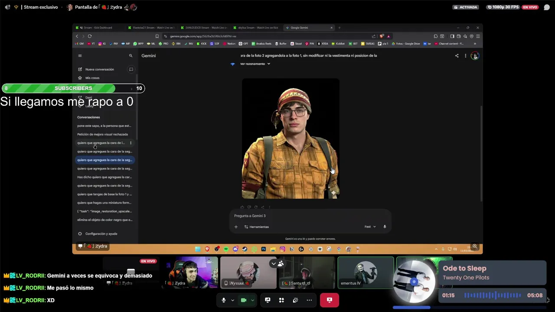Activate the microphone in Gemini prompt box
Screen dimensions: 555x312
pos(385,227)
